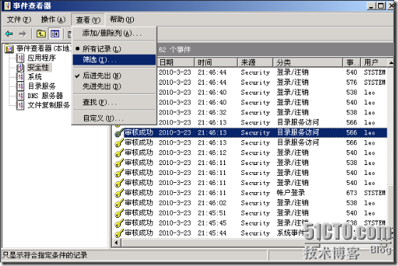Click the 文件复制服务 log icon
Image resolution: width=398 pixels, height=266 pixels.
click(20, 105)
